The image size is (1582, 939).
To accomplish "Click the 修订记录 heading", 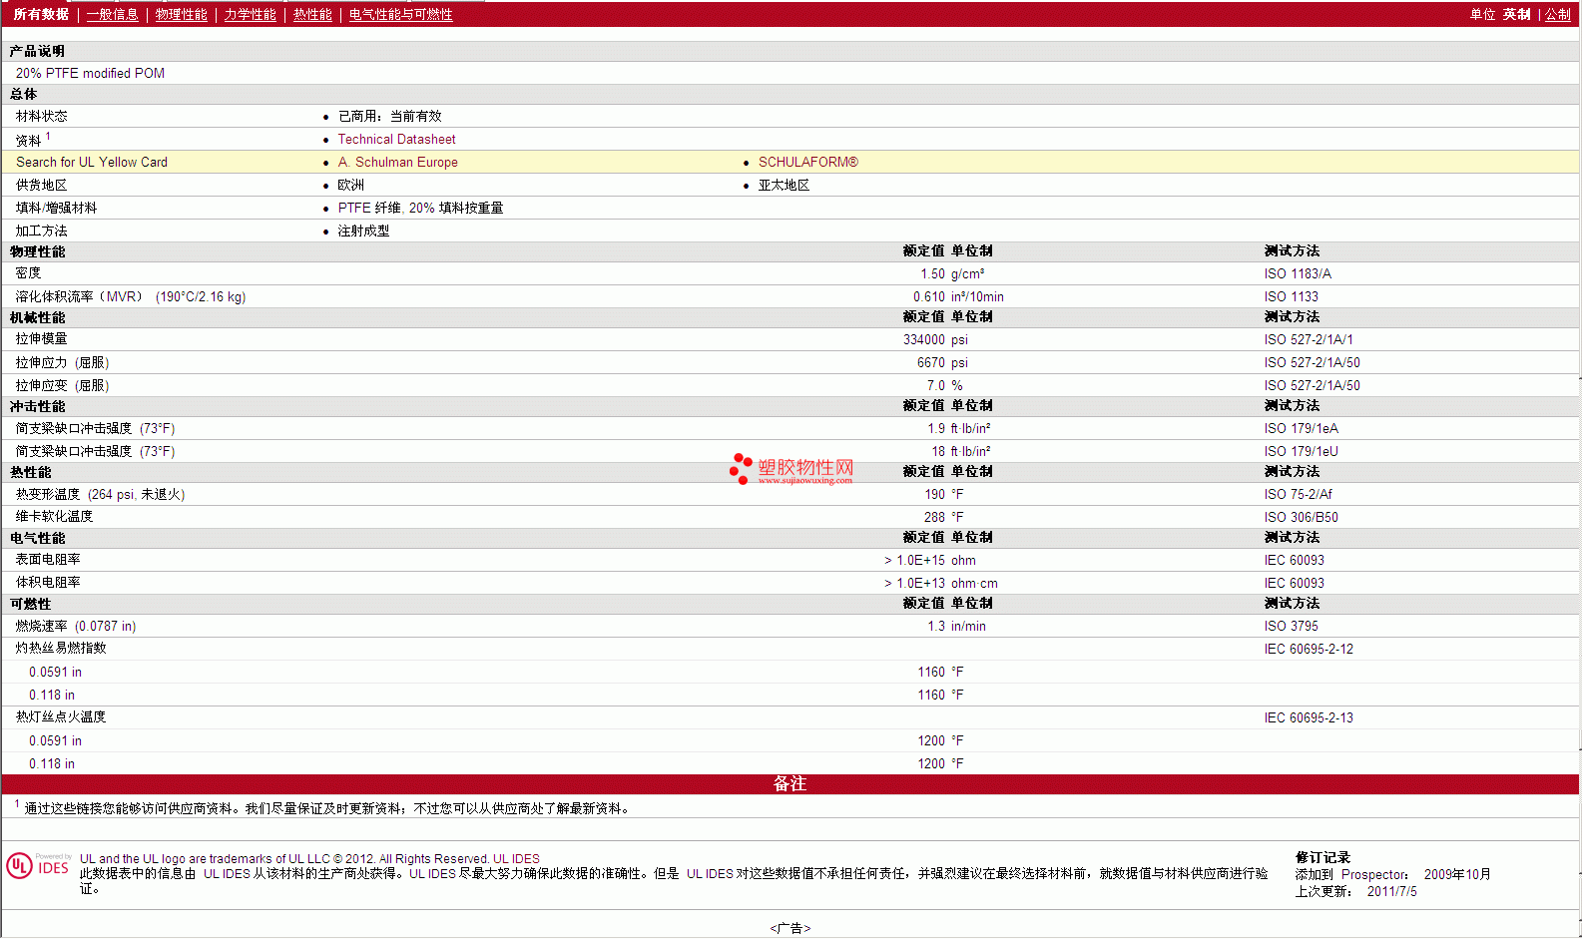I will pyautogui.click(x=1322, y=858).
